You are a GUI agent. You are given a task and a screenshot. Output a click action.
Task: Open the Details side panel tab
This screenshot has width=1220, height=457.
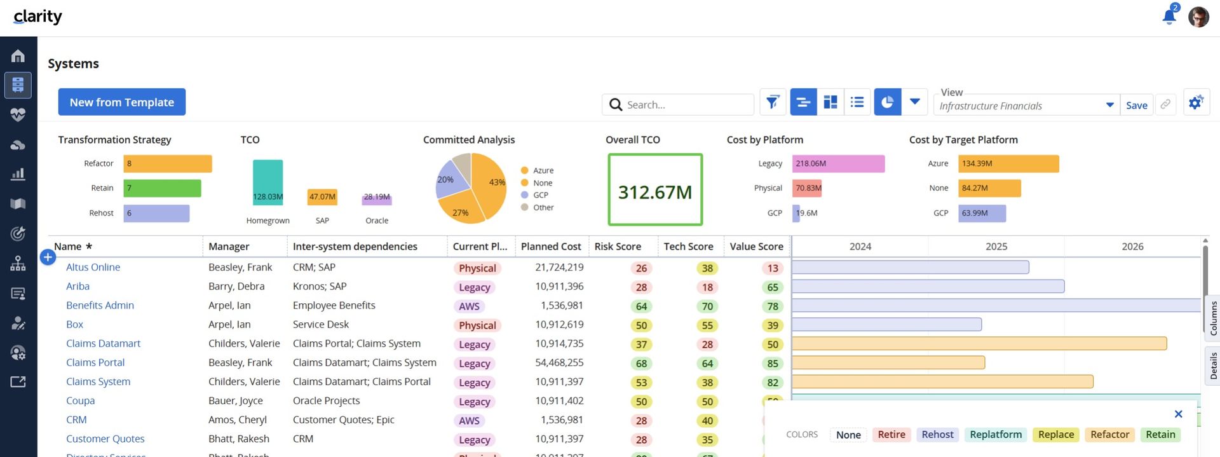1213,366
